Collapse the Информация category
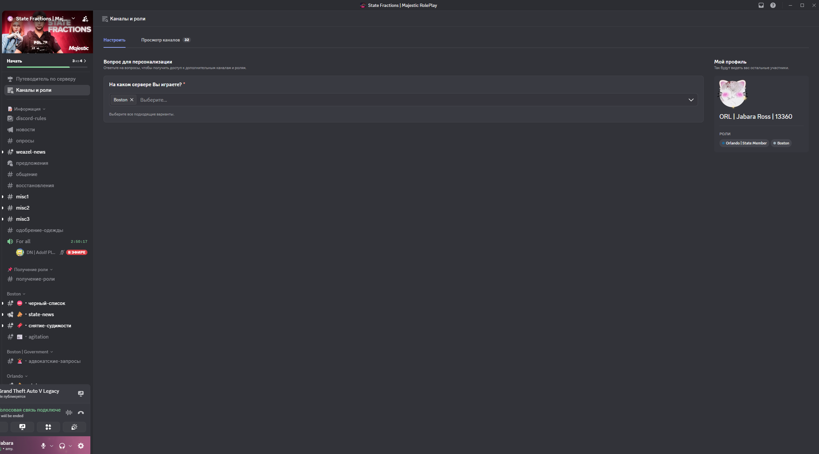This screenshot has width=819, height=454. point(27,109)
